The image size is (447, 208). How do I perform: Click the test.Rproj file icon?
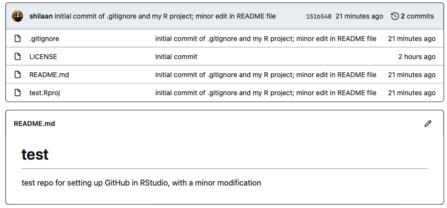18,93
